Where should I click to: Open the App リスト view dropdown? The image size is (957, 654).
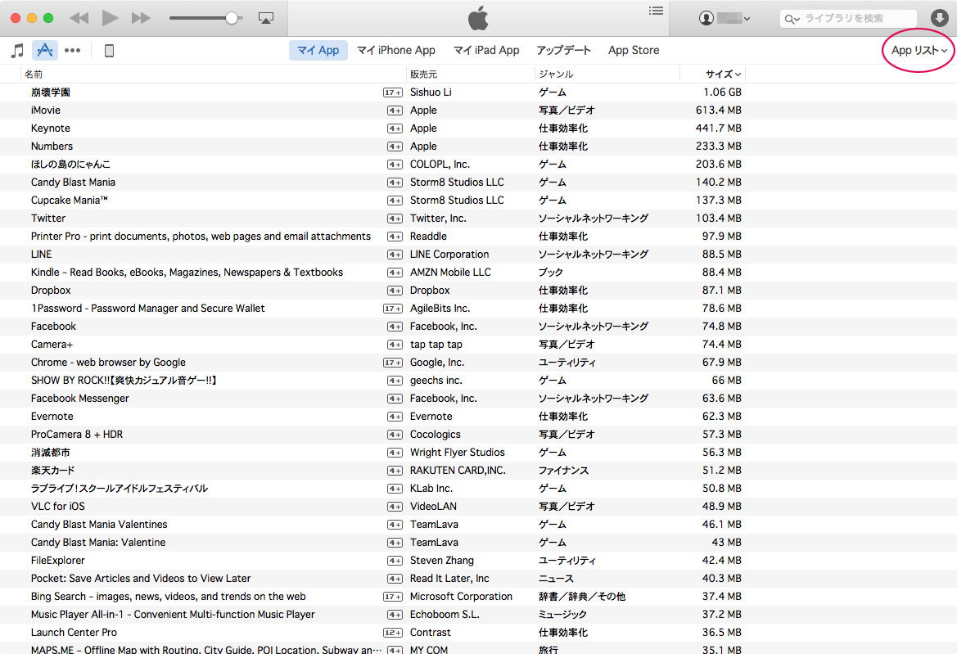(919, 50)
